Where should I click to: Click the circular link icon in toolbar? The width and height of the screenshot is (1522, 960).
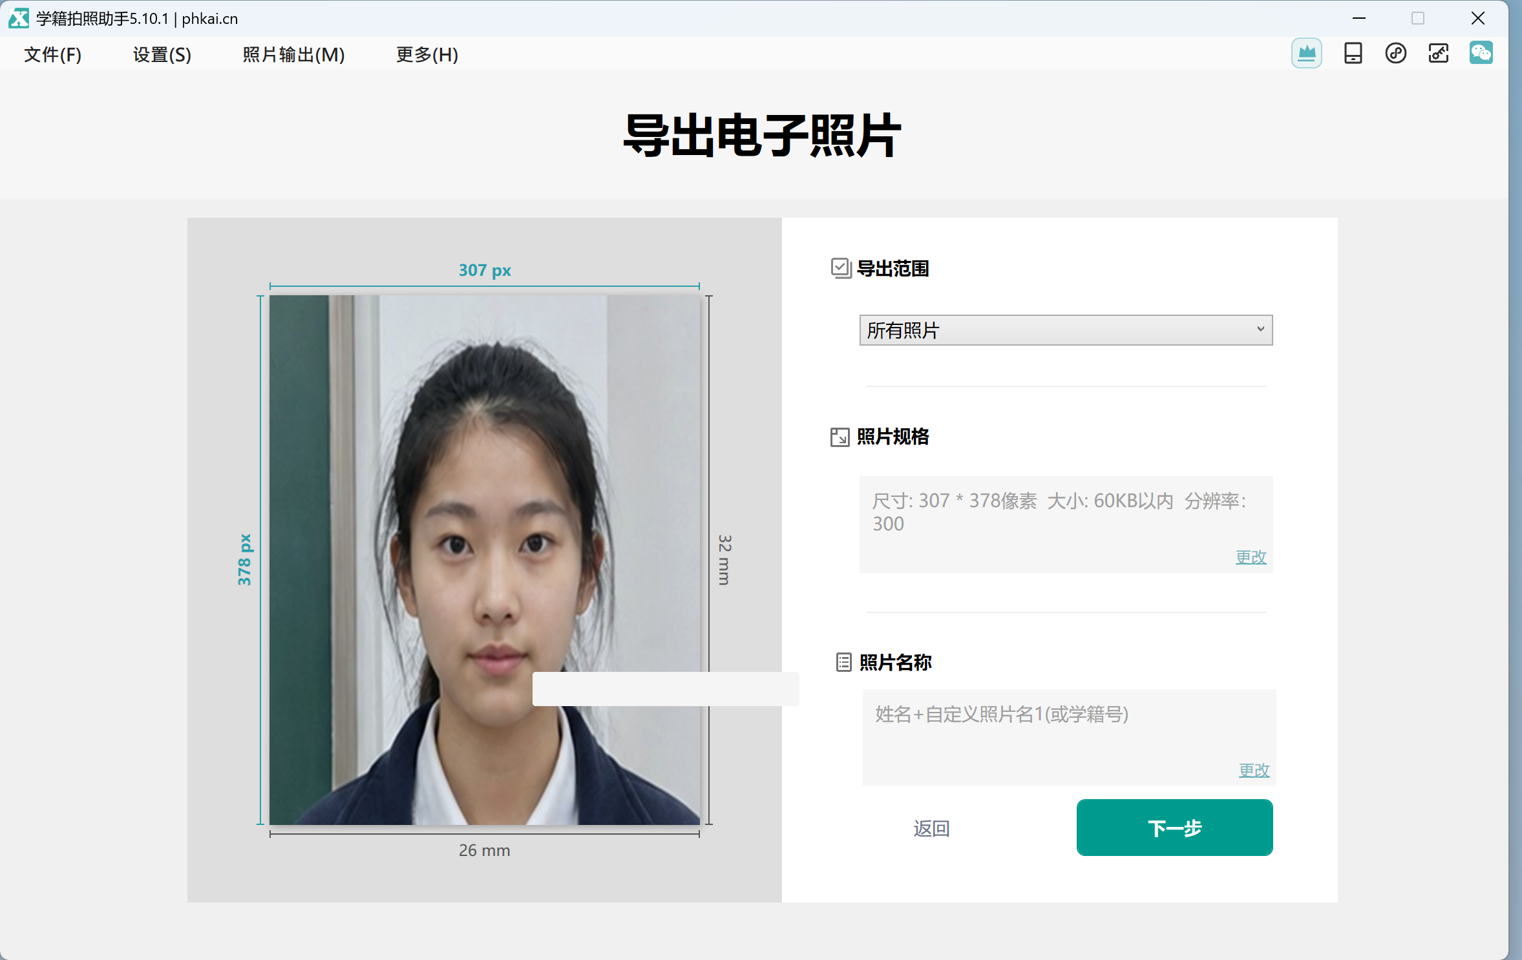point(1395,54)
